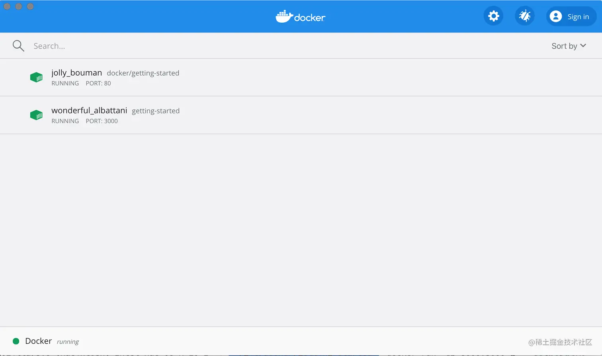Click the search magnifier icon

[x=18, y=46]
